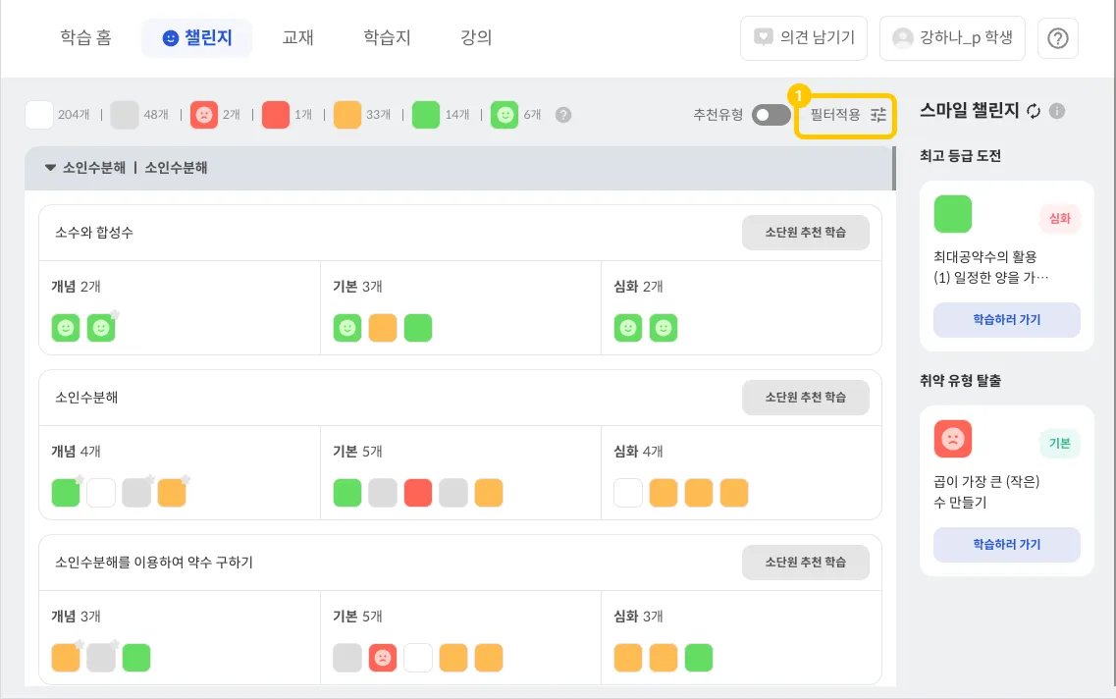
Task: Click the 기본 badge in 취약 유형 탈출
Action: click(1060, 444)
